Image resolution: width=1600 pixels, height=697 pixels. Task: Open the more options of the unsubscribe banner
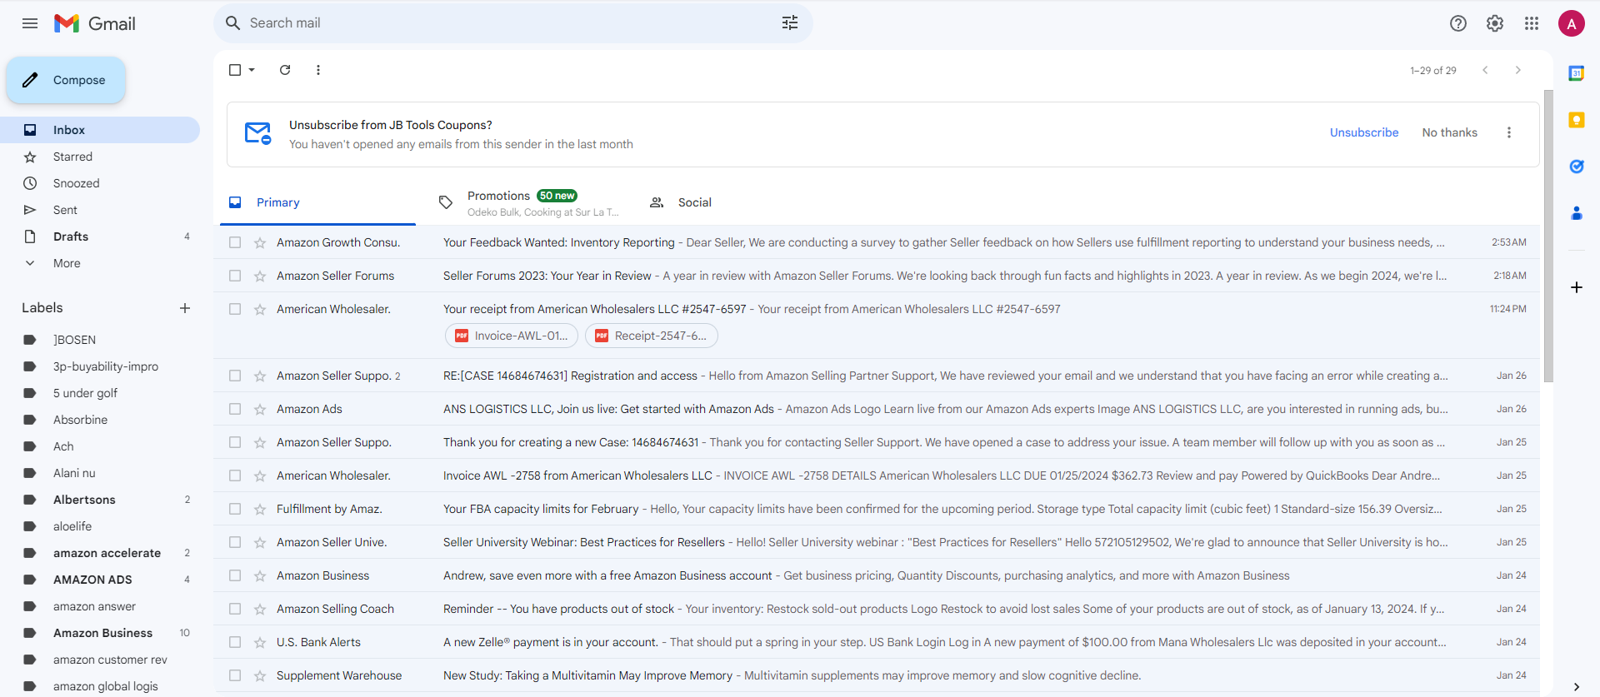pyautogui.click(x=1509, y=132)
